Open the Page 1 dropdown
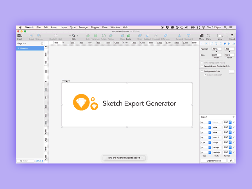 click(x=21, y=43)
